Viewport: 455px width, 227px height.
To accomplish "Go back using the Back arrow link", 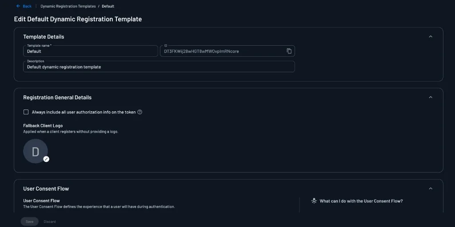I will click(24, 6).
